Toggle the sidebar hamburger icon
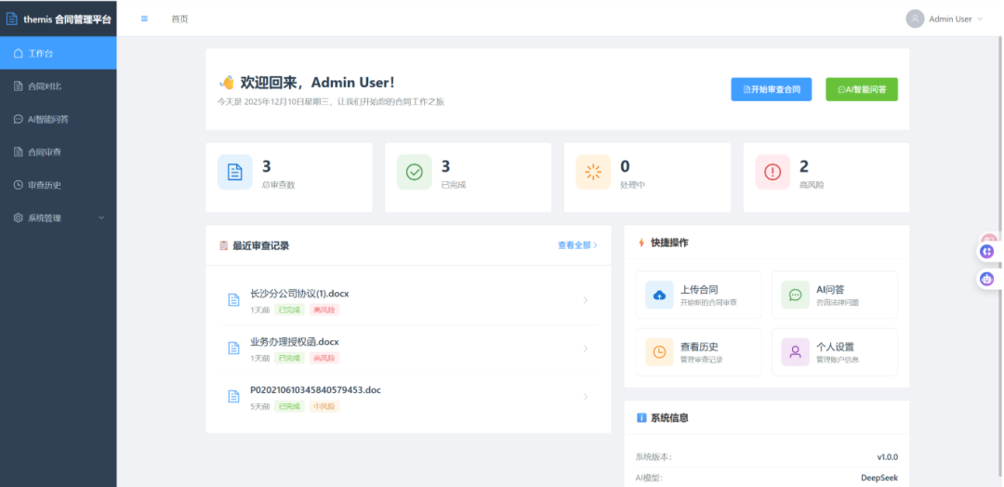 point(144,19)
